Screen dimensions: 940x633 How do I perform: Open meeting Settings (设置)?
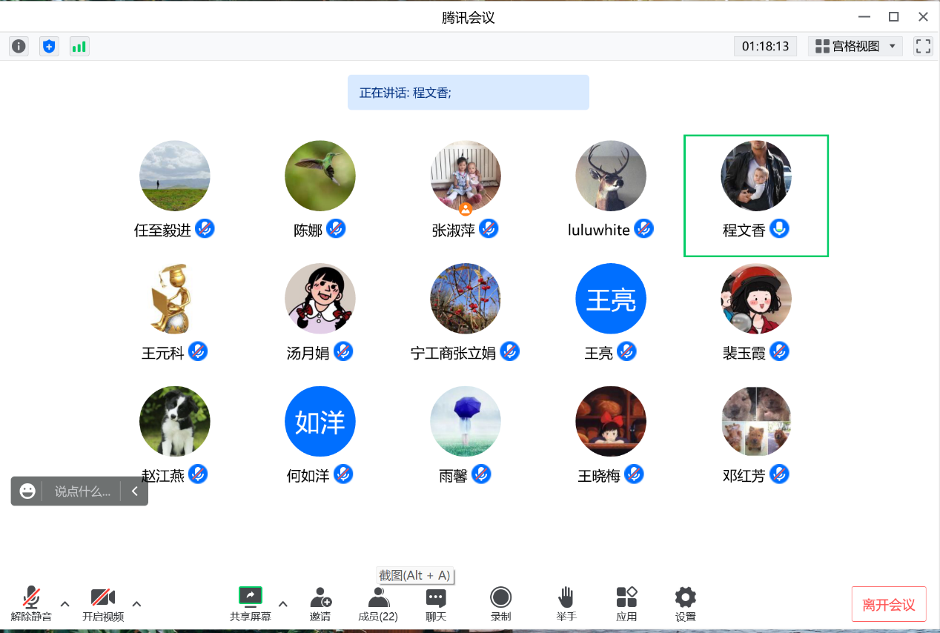[685, 603]
